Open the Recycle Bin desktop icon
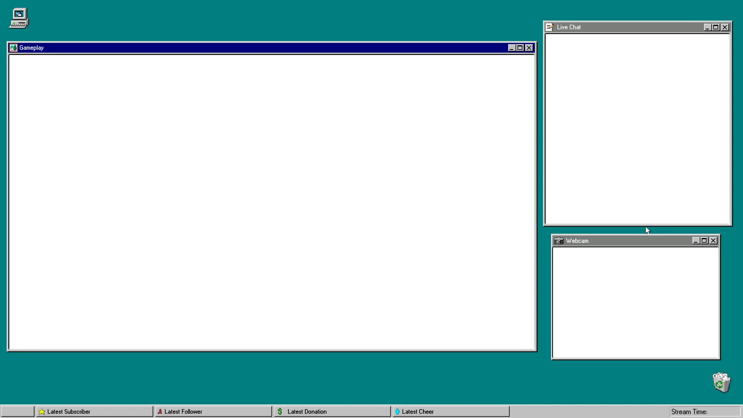 pos(722,382)
